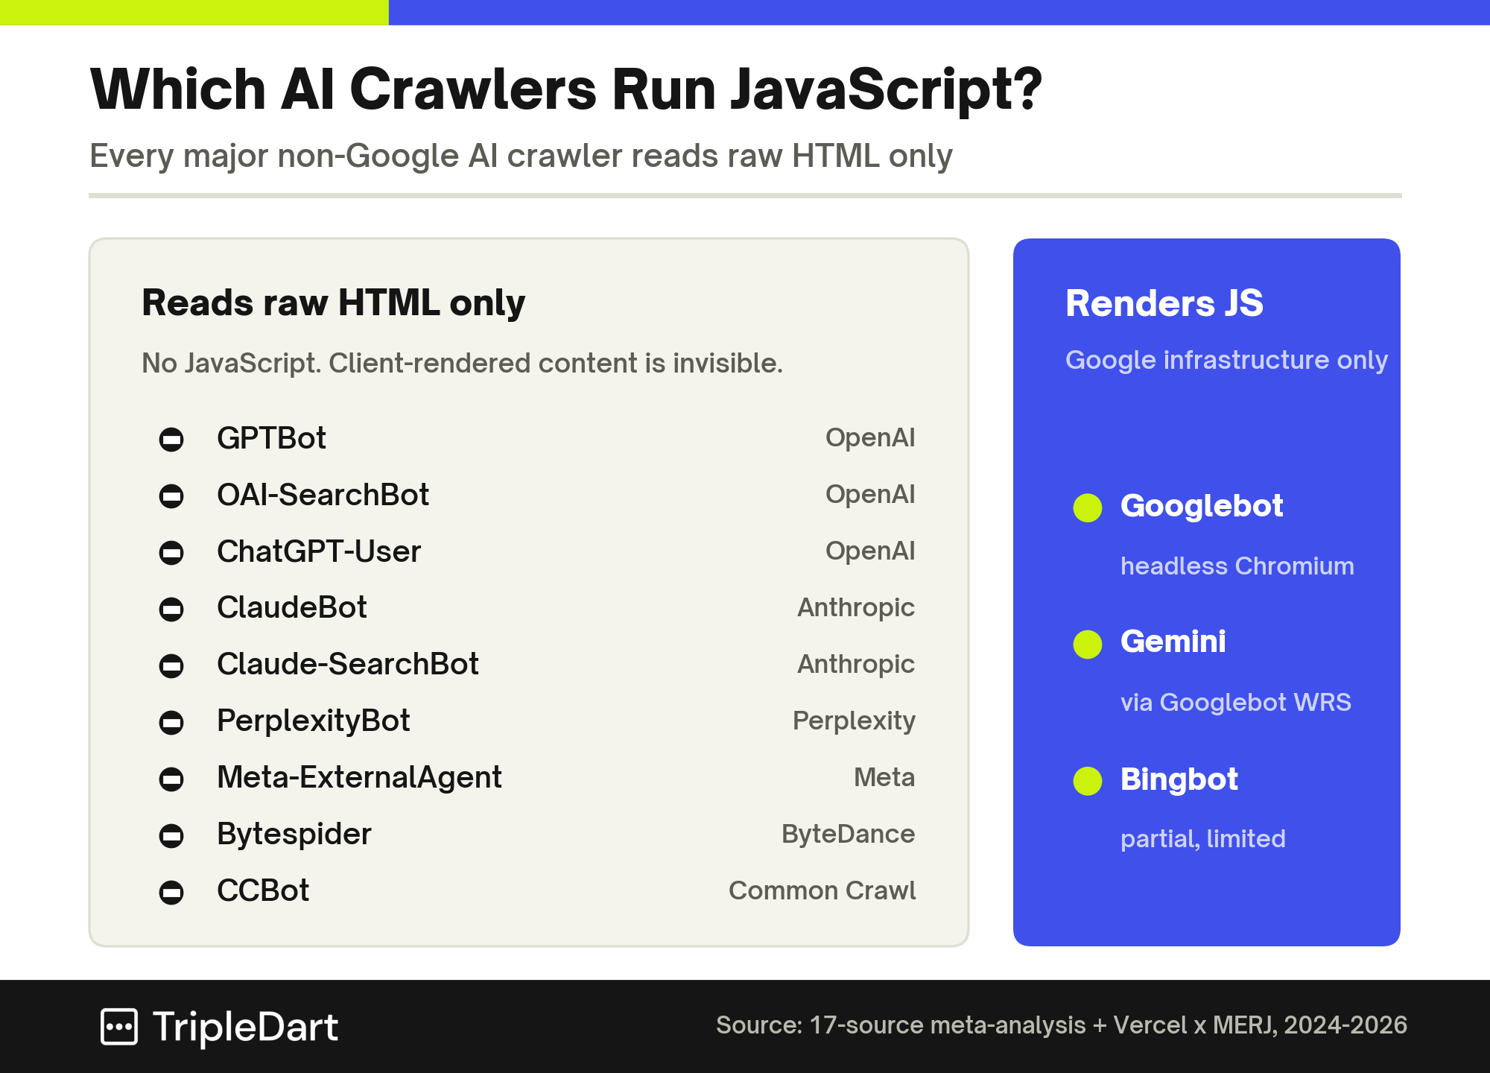The height and width of the screenshot is (1073, 1490).
Task: Click the Meta label in the Meta-ExternalAgent row
Action: tap(884, 778)
